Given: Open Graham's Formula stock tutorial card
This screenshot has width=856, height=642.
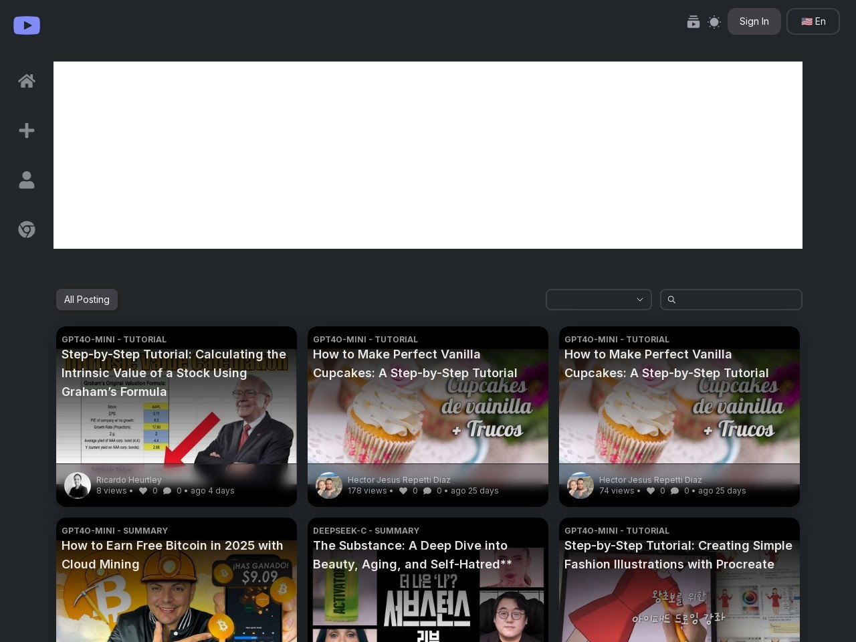Looking at the screenshot, I should pos(177,417).
